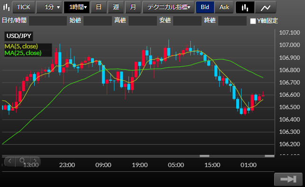Click the MA(25, close) legend
Image resolution: width=305 pixels, height=187 pixels.
pyautogui.click(x=23, y=53)
